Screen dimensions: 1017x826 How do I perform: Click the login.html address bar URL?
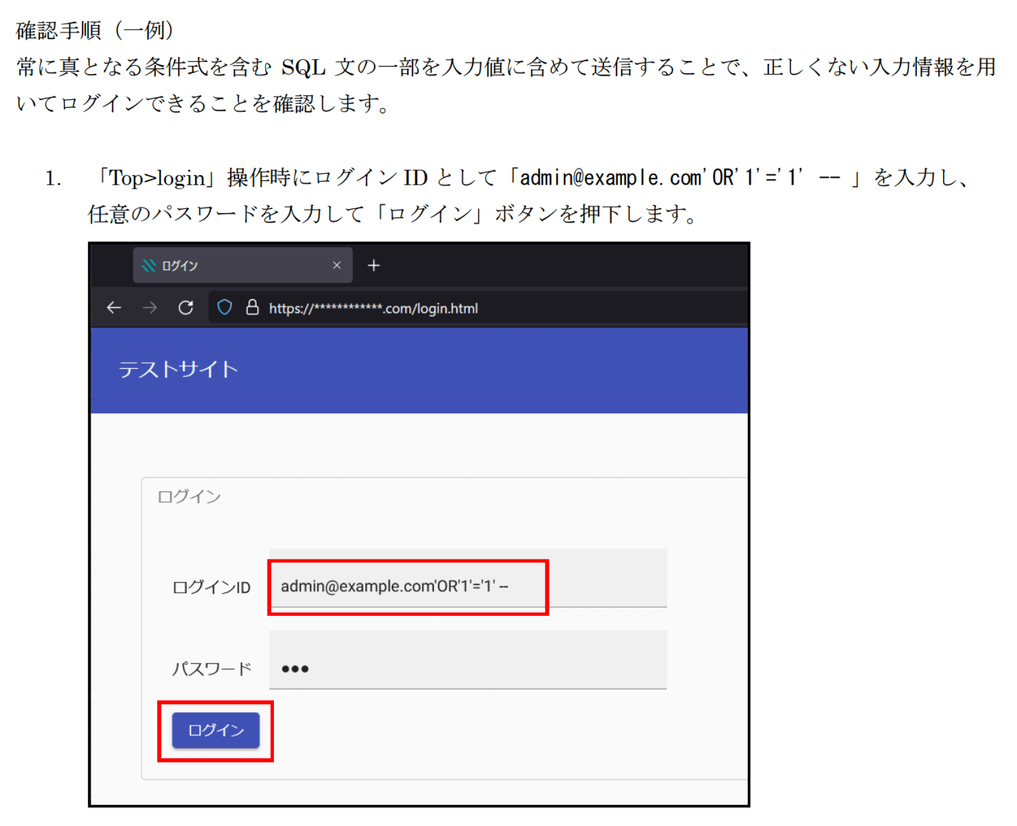tap(372, 308)
